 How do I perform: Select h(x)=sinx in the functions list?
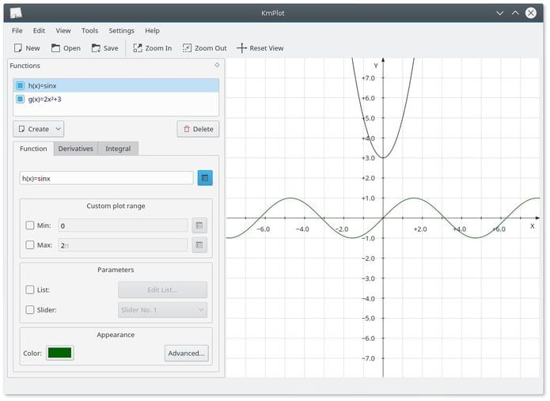tap(116, 85)
